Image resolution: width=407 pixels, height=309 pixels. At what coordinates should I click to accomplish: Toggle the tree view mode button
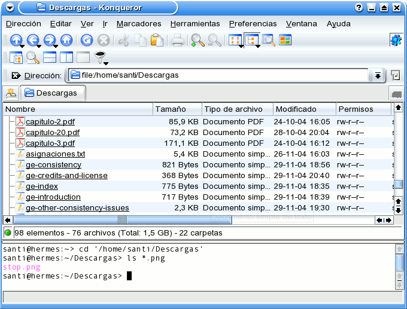[x=252, y=41]
